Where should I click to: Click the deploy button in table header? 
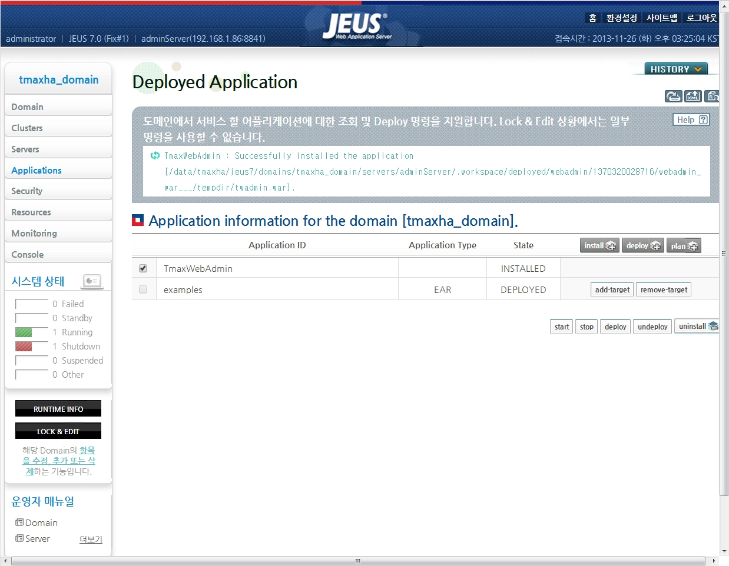pos(643,245)
